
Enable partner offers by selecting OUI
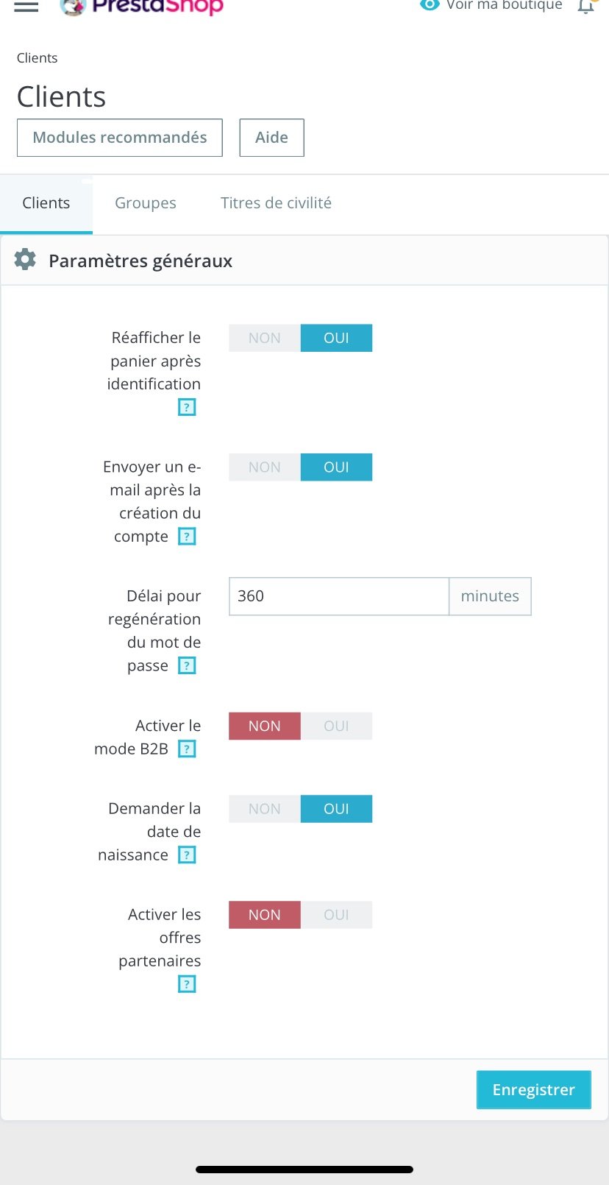tap(336, 915)
